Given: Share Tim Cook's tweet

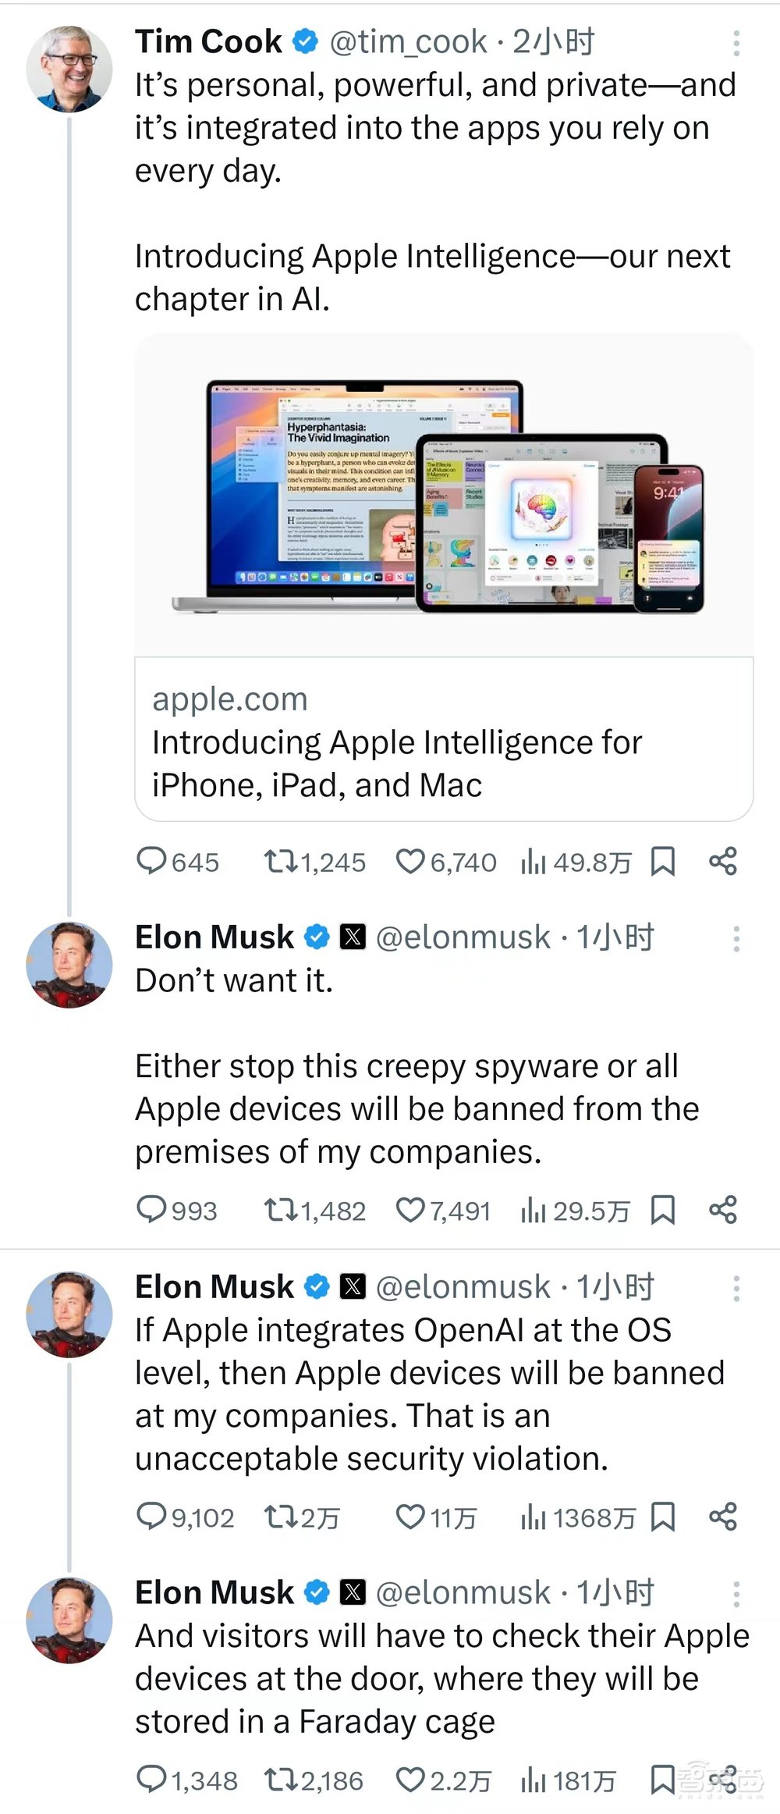Looking at the screenshot, I should (722, 861).
